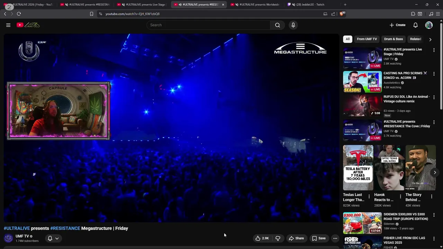Screen dimensions: 443x249
Task: Click the Create button
Action: (397, 25)
